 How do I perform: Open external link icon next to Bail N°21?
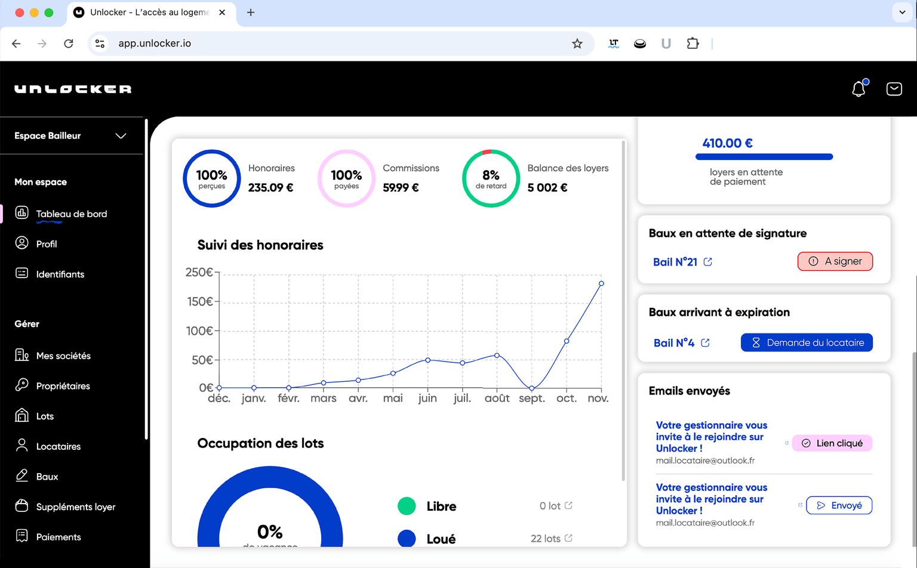point(708,262)
